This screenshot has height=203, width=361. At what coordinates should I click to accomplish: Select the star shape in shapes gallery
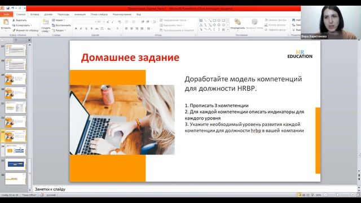point(223,29)
